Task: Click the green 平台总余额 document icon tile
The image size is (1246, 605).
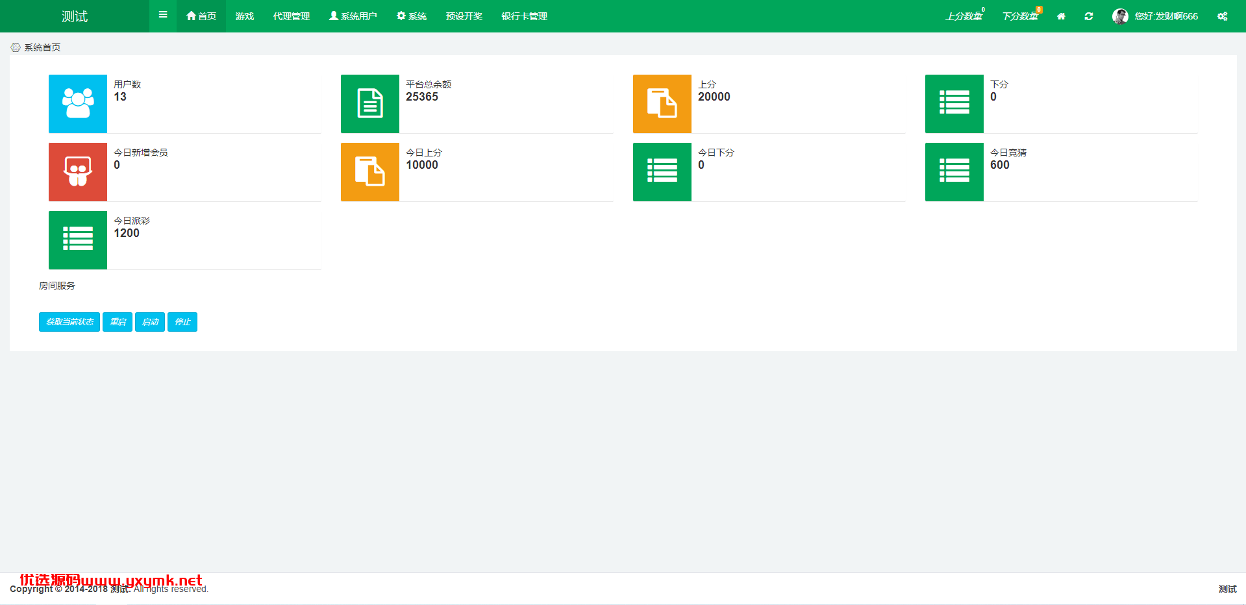Action: [x=370, y=104]
